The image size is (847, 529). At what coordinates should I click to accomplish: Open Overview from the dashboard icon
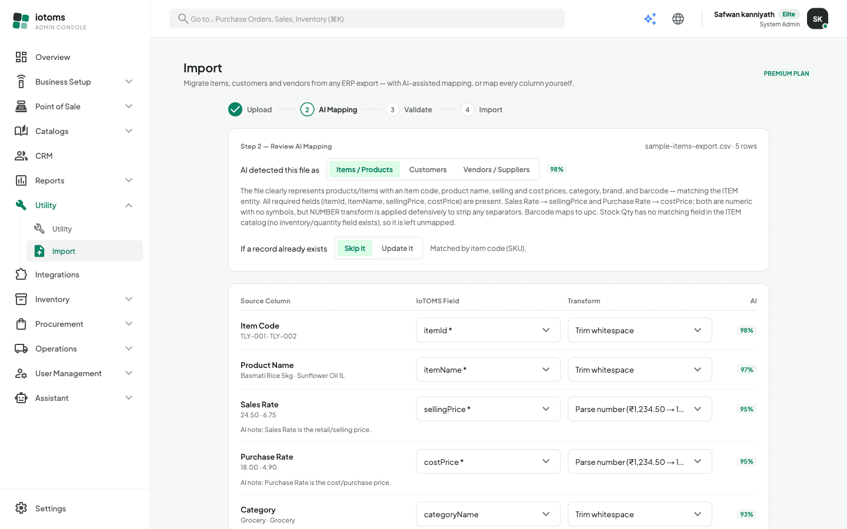21,57
